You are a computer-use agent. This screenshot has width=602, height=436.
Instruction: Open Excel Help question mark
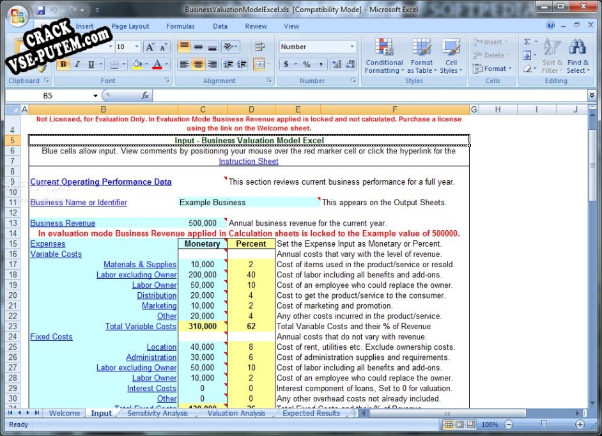coord(550,26)
